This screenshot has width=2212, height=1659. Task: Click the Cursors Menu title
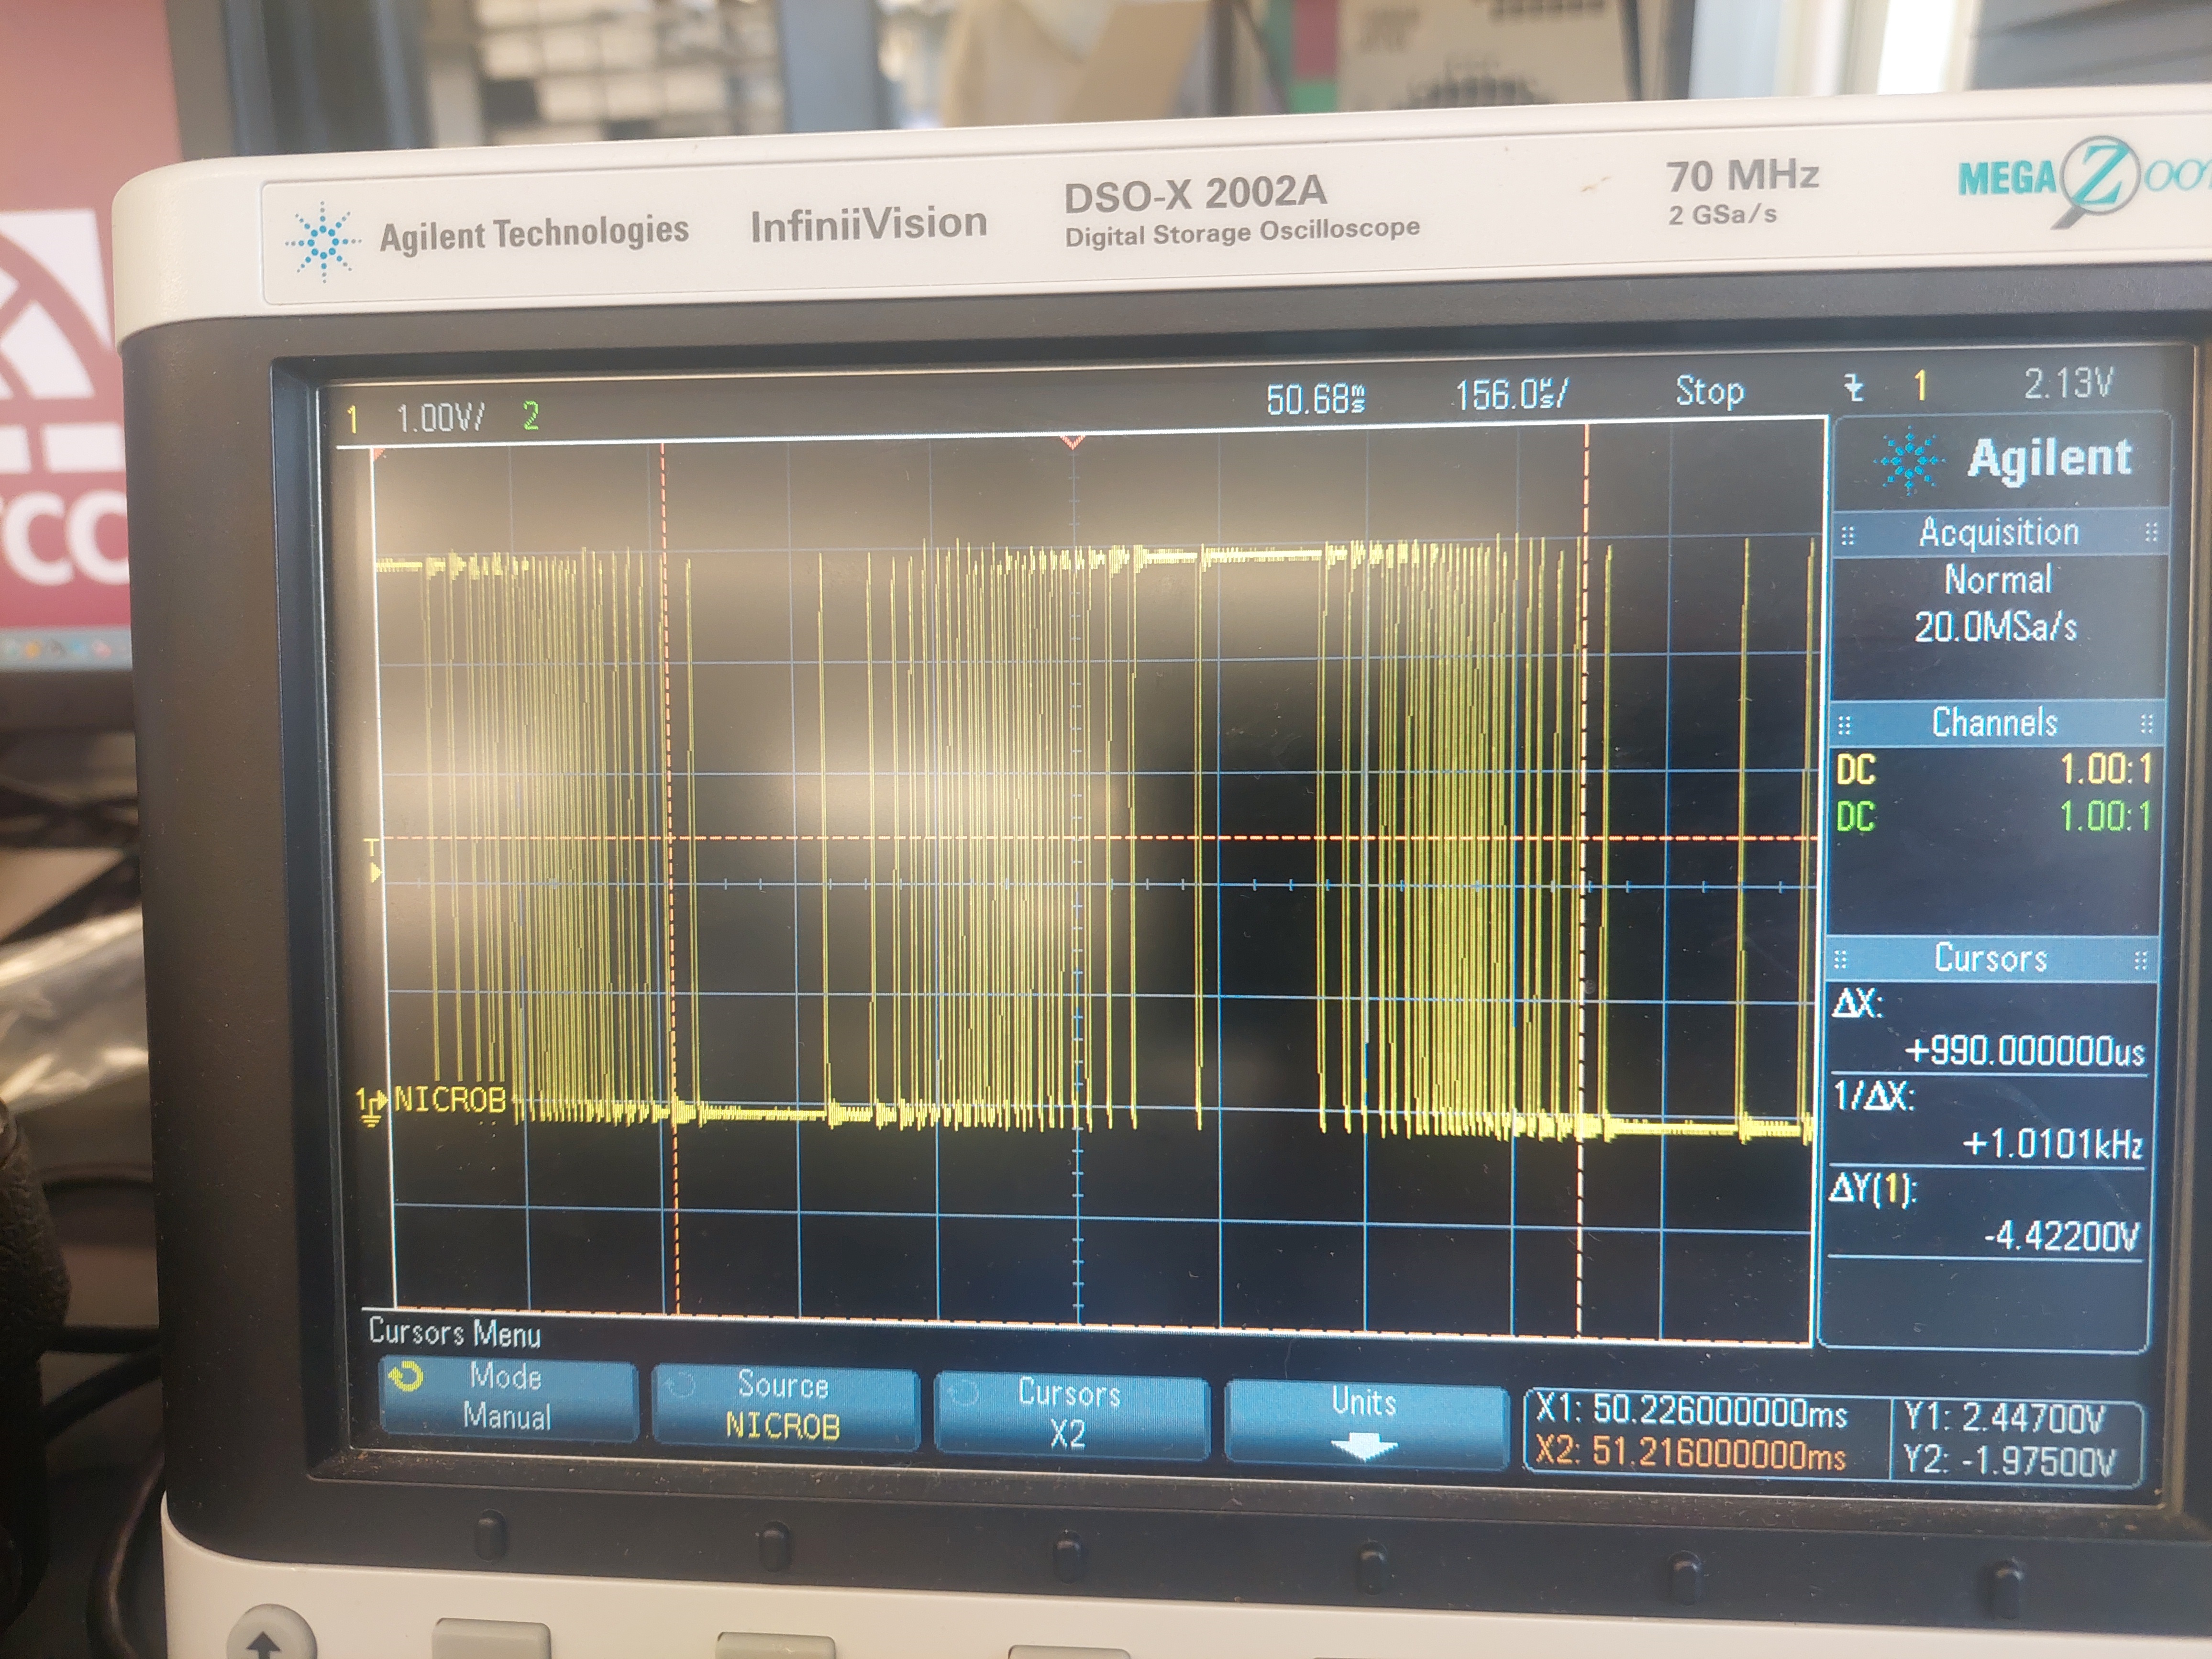click(x=455, y=1333)
